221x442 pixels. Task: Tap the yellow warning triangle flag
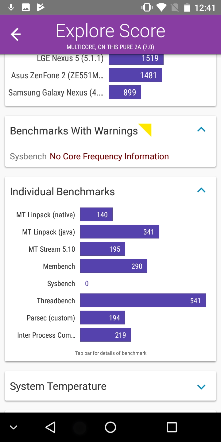(146, 129)
